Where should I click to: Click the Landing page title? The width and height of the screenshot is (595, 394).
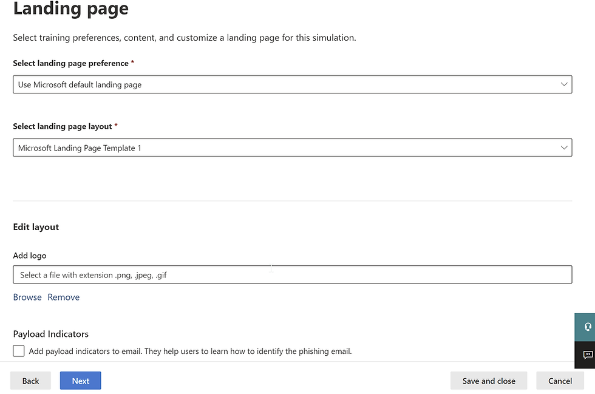point(70,8)
